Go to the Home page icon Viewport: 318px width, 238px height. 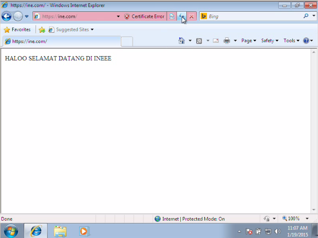click(182, 41)
